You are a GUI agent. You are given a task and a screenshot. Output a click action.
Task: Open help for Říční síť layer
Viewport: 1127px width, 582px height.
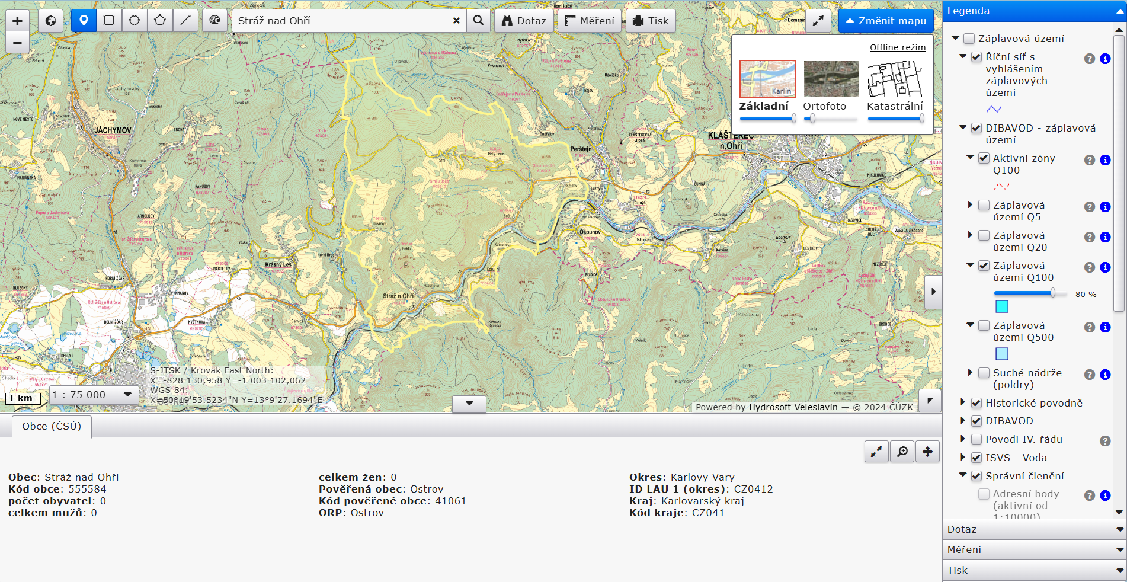click(x=1090, y=59)
